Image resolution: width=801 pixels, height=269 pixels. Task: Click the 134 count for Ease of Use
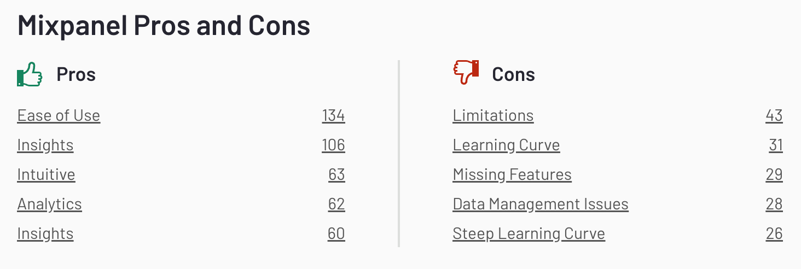click(x=333, y=116)
